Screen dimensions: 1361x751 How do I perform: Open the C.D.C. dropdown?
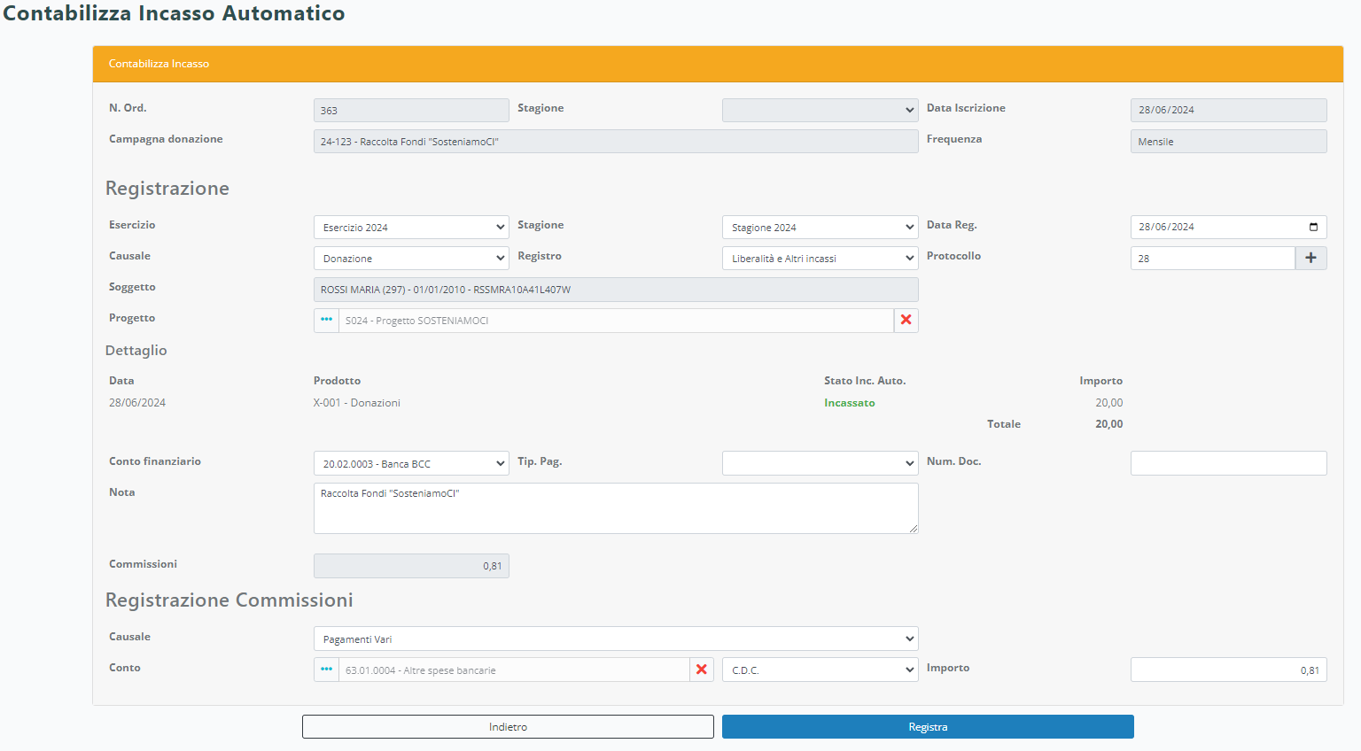pyautogui.click(x=820, y=670)
